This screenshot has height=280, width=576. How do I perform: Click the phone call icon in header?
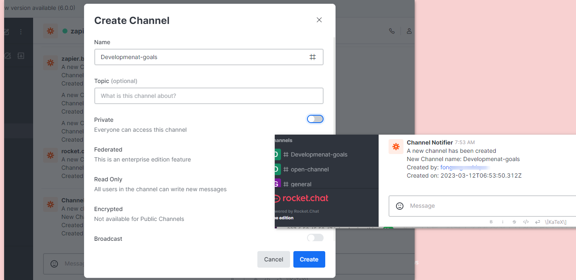tap(392, 31)
